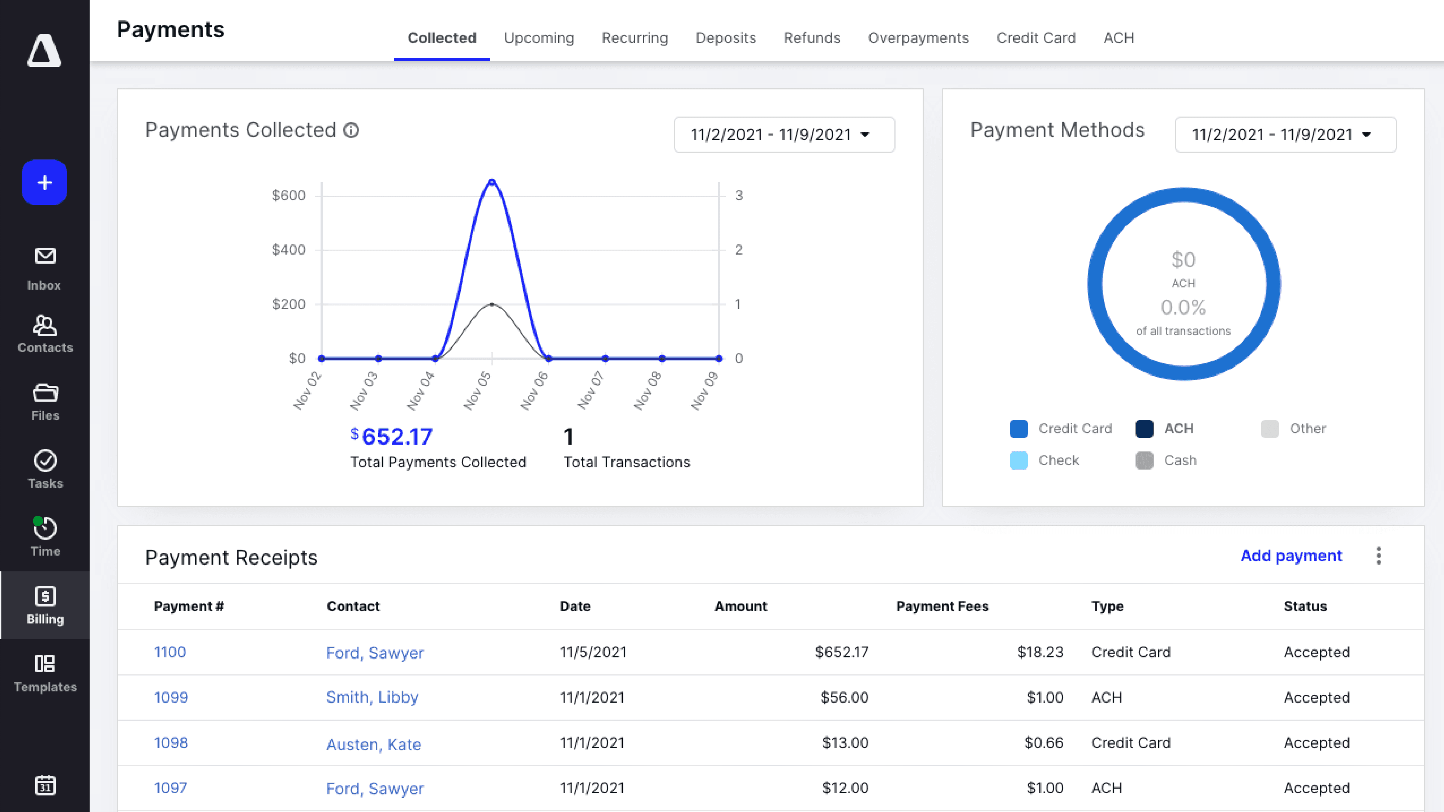
Task: Open Time tracking in the sidebar
Action: (45, 537)
